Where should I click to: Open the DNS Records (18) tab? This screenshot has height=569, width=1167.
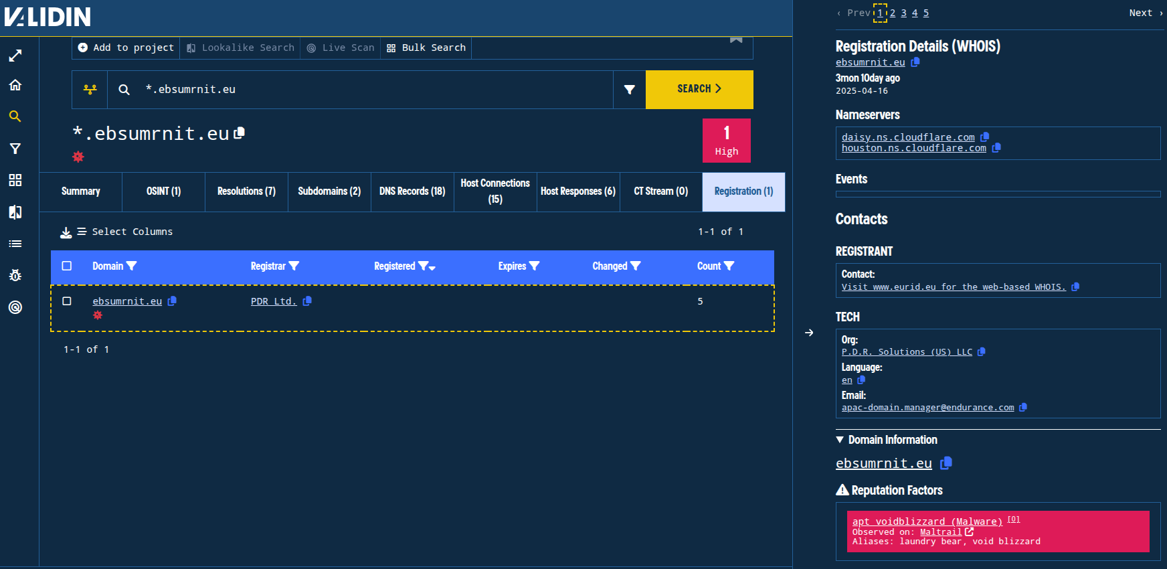(x=412, y=191)
